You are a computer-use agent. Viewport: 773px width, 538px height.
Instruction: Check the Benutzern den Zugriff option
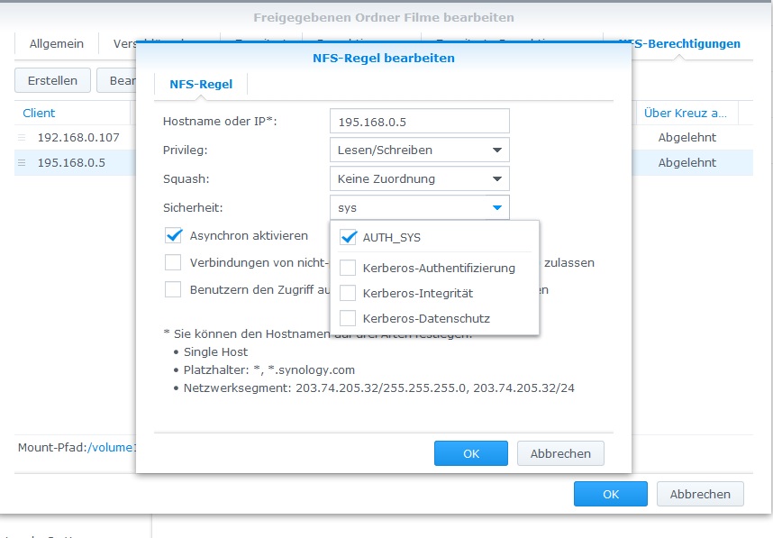[x=173, y=290]
